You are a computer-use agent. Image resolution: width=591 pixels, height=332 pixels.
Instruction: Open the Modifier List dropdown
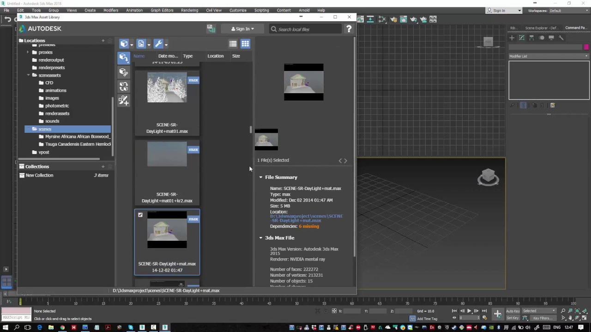pyautogui.click(x=549, y=56)
